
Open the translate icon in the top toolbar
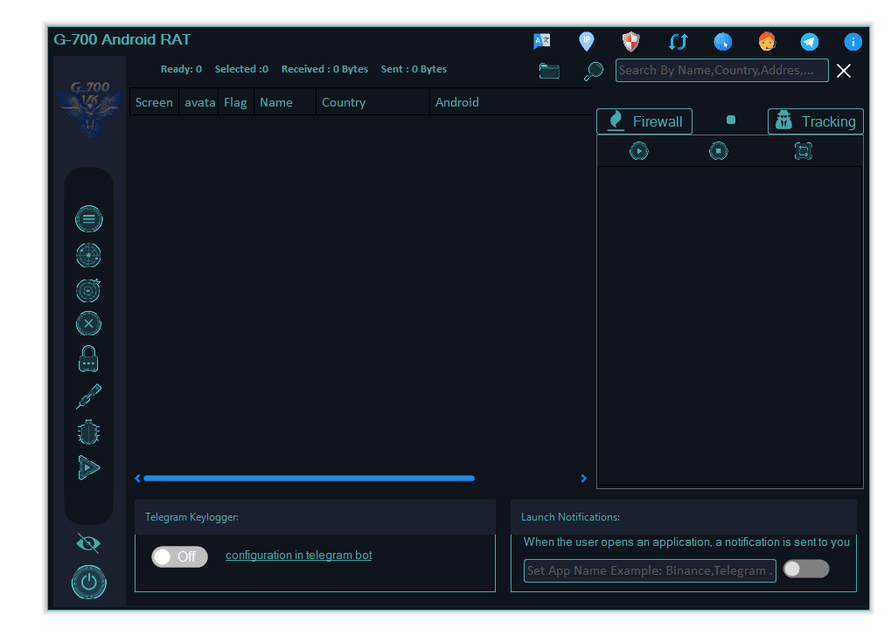pyautogui.click(x=541, y=41)
